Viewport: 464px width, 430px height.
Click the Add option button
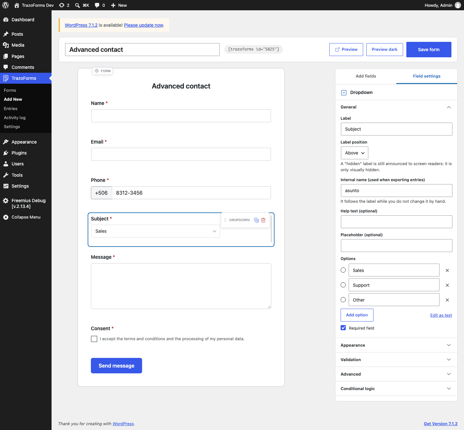click(357, 315)
